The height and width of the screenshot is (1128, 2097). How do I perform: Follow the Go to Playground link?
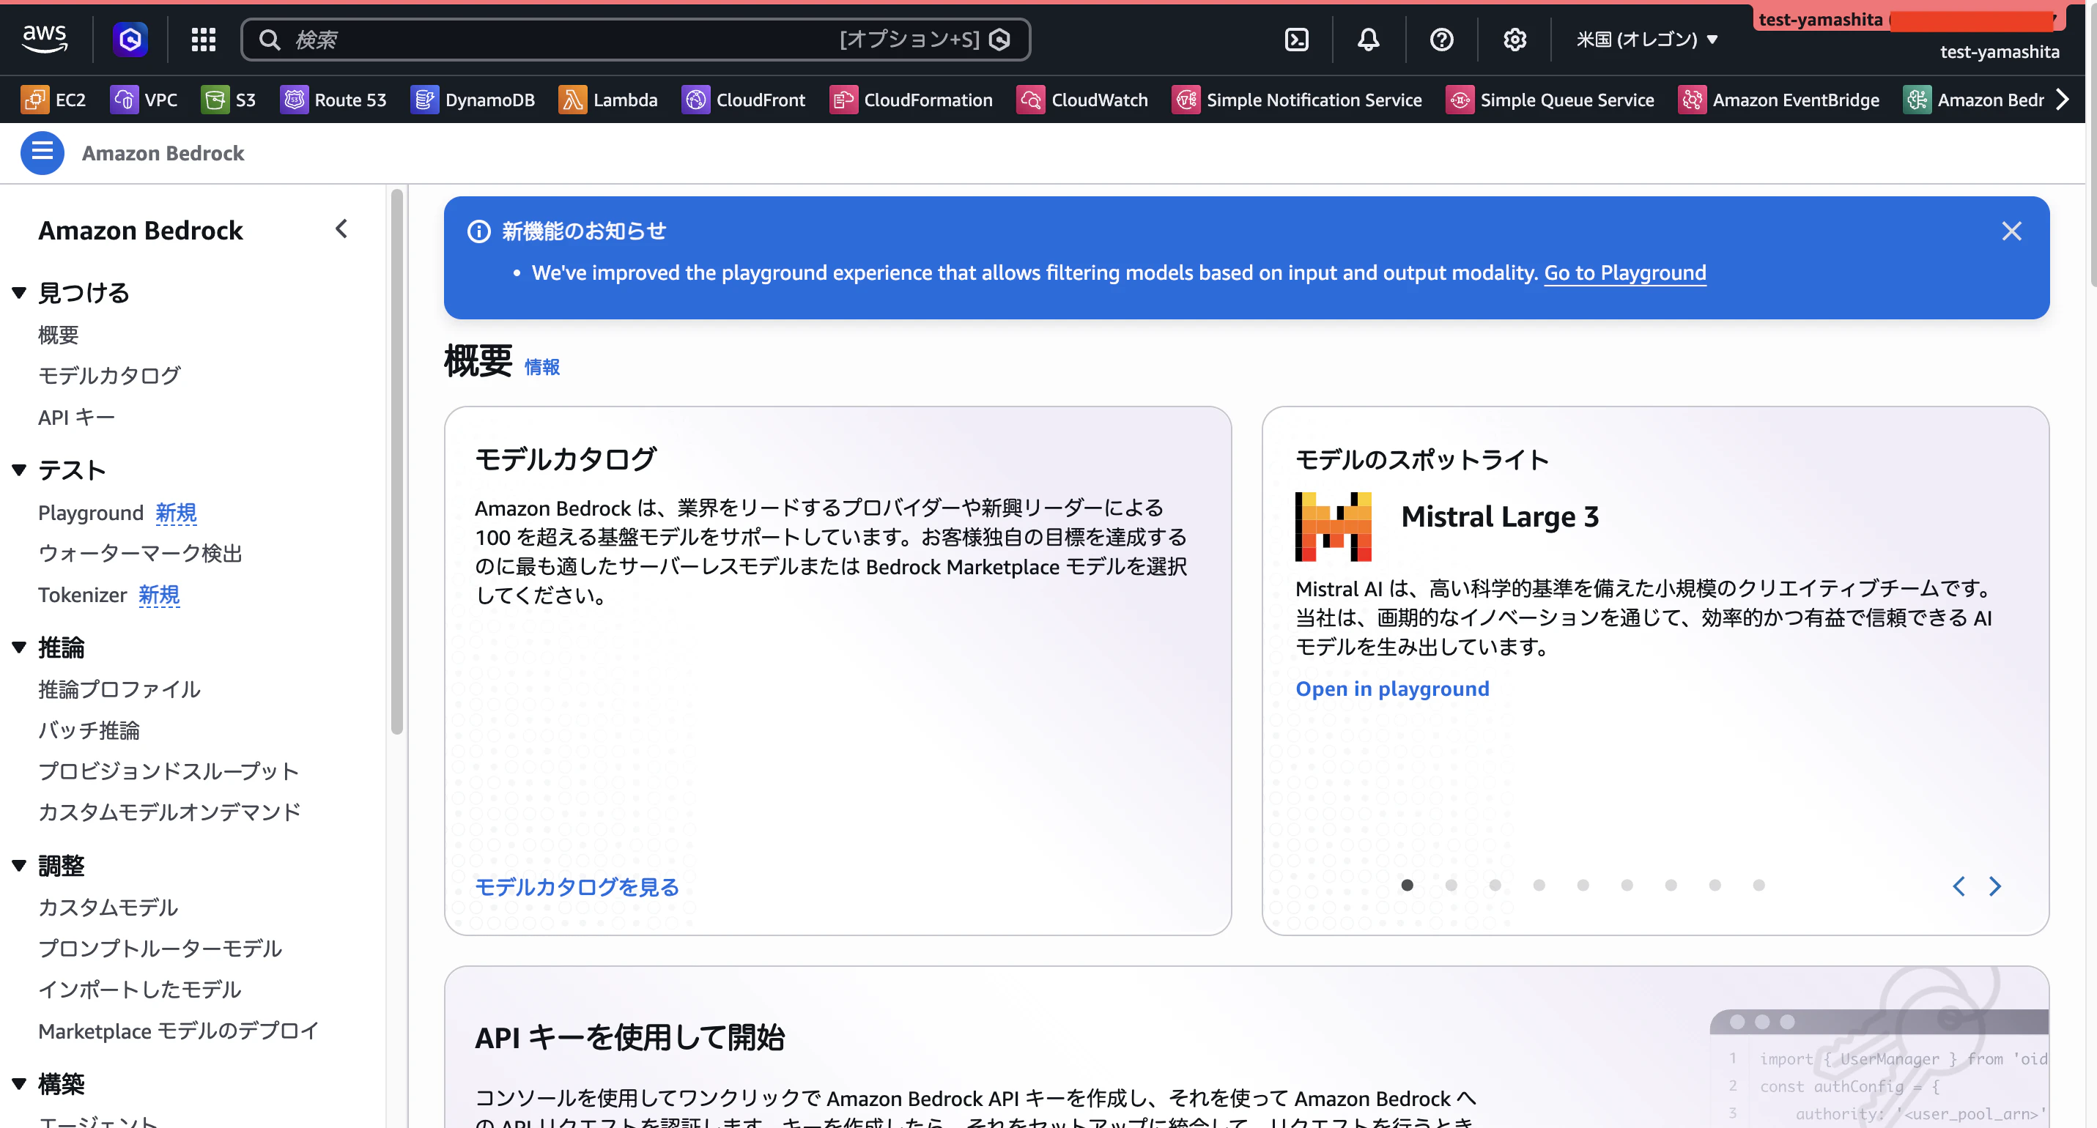(x=1625, y=272)
